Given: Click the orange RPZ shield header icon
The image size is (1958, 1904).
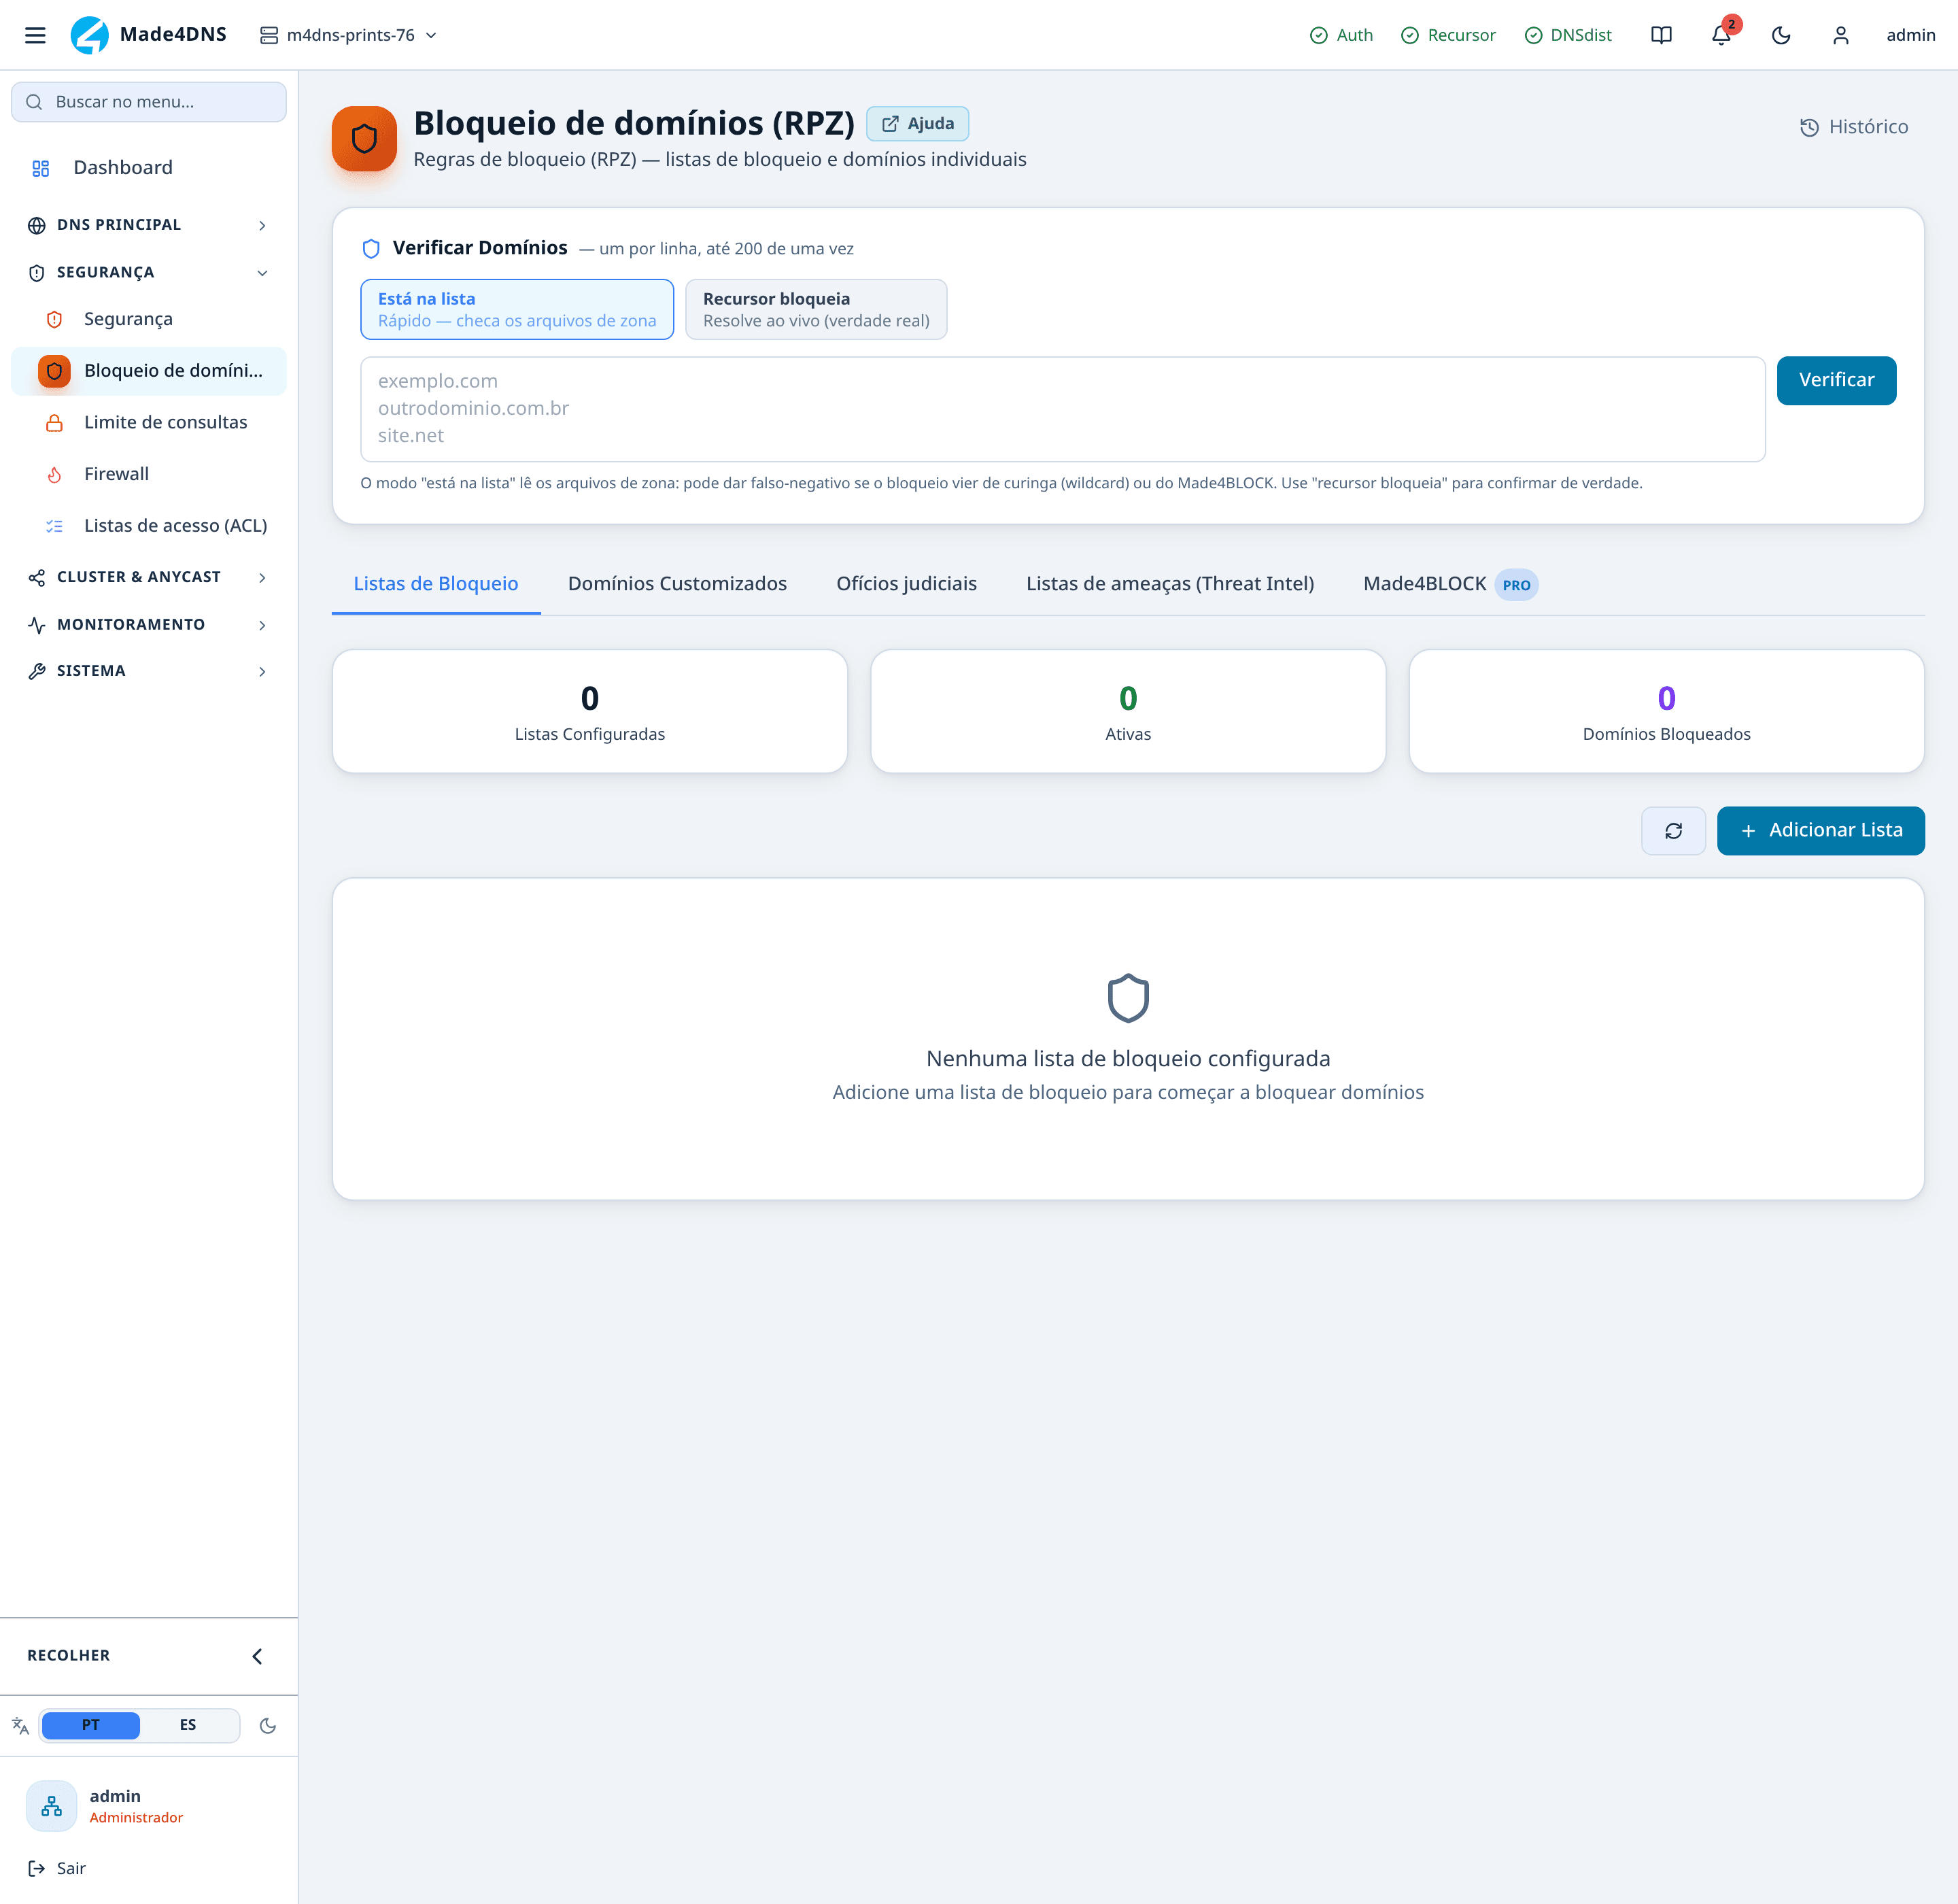Looking at the screenshot, I should click(364, 139).
